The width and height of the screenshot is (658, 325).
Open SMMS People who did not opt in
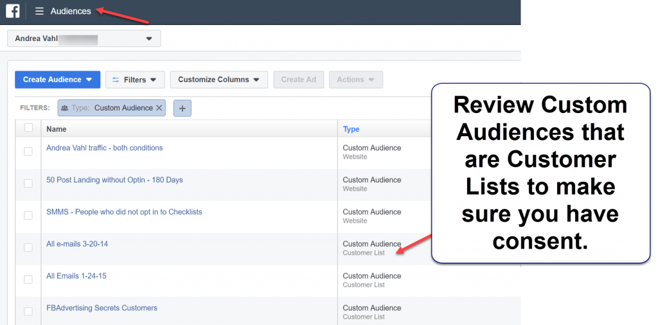coord(124,212)
